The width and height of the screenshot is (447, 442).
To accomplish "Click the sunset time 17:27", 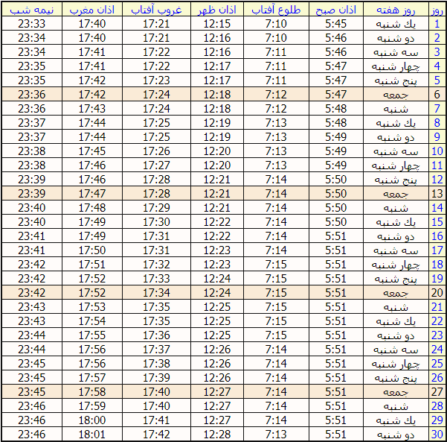I will pos(156,165).
